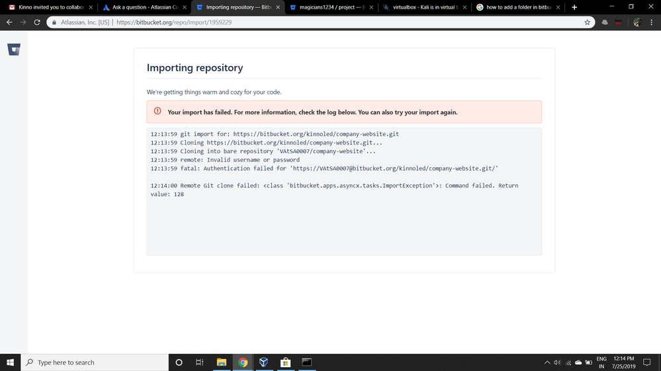Close the magicians1234 project tab
This screenshot has height=371, width=661.
coord(371,7)
